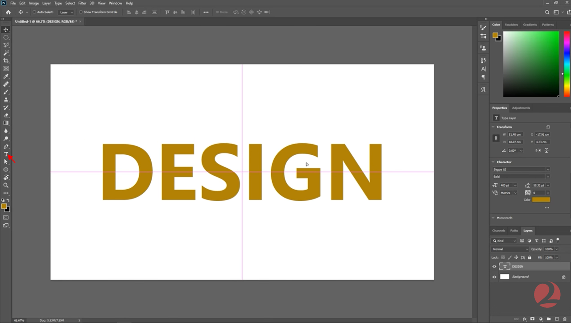
Task: Hide the Background layer
Action: [494, 277]
